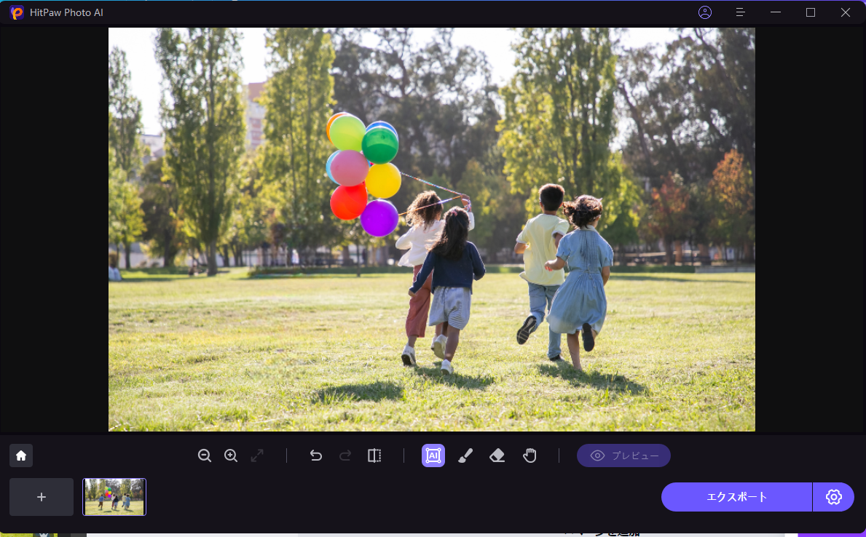Undo the last edit
The image size is (866, 537).
pyautogui.click(x=316, y=456)
